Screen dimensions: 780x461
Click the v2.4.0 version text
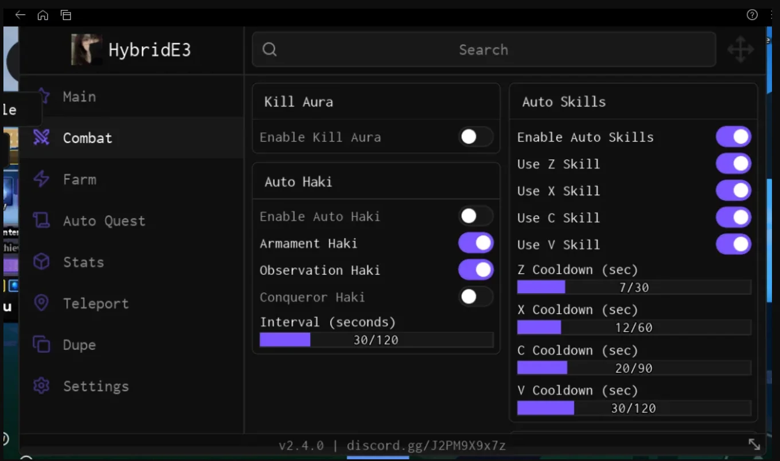(302, 446)
